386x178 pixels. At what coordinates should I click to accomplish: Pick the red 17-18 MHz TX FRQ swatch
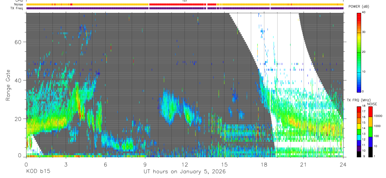point(359,110)
